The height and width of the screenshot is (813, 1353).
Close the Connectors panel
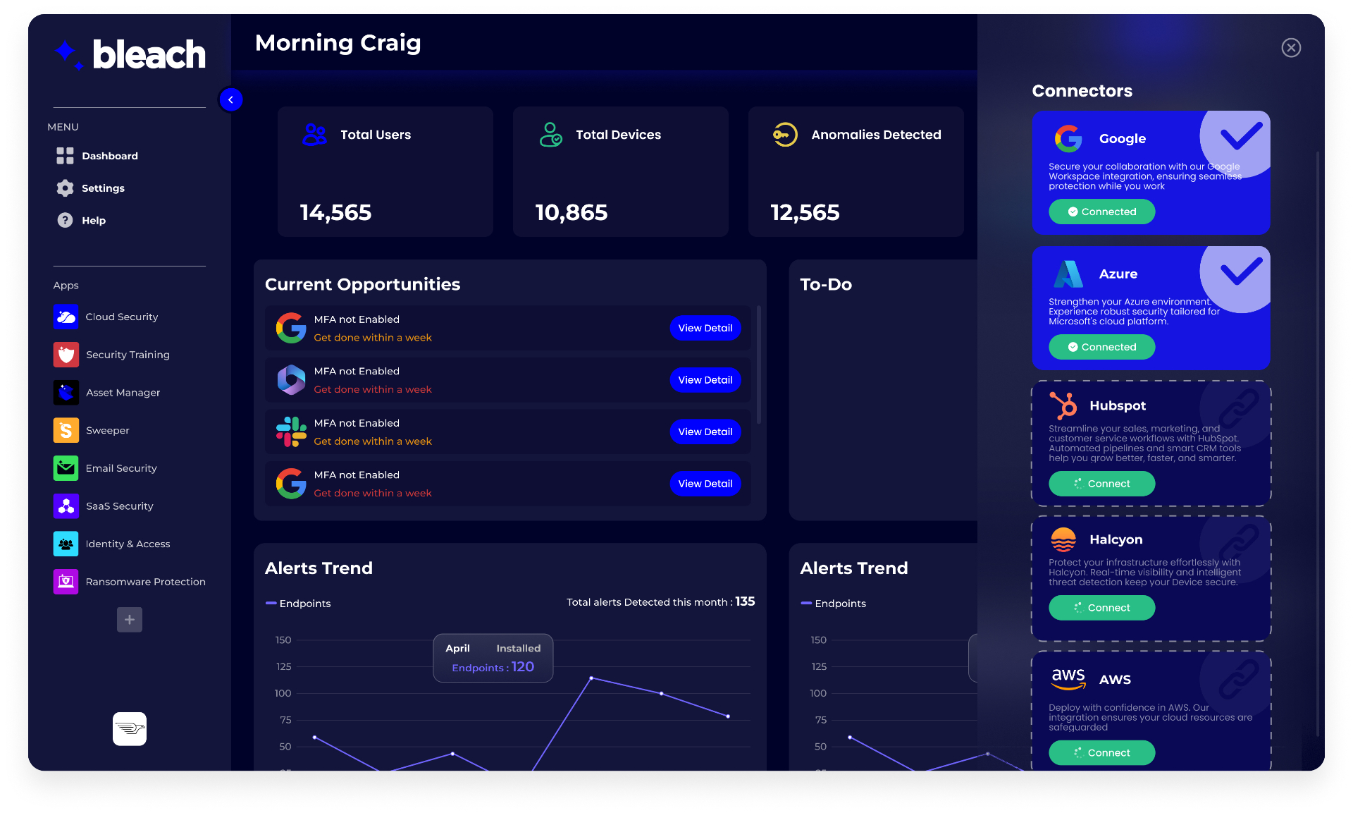click(x=1291, y=48)
